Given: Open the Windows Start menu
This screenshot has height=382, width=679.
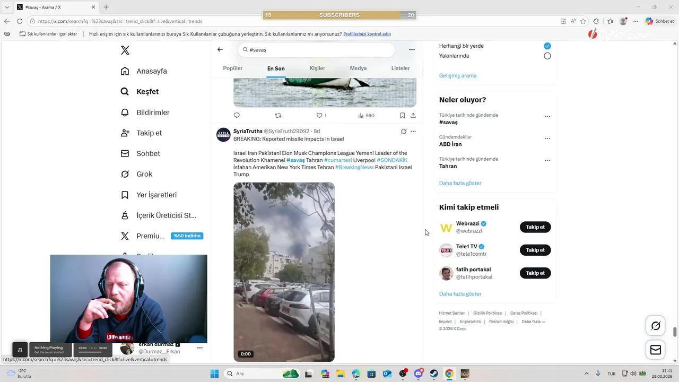Looking at the screenshot, I should (214, 374).
